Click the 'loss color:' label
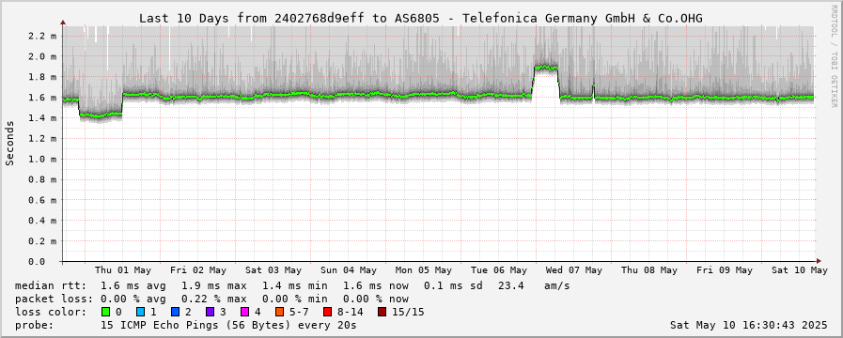This screenshot has height=338, width=843. 50,312
